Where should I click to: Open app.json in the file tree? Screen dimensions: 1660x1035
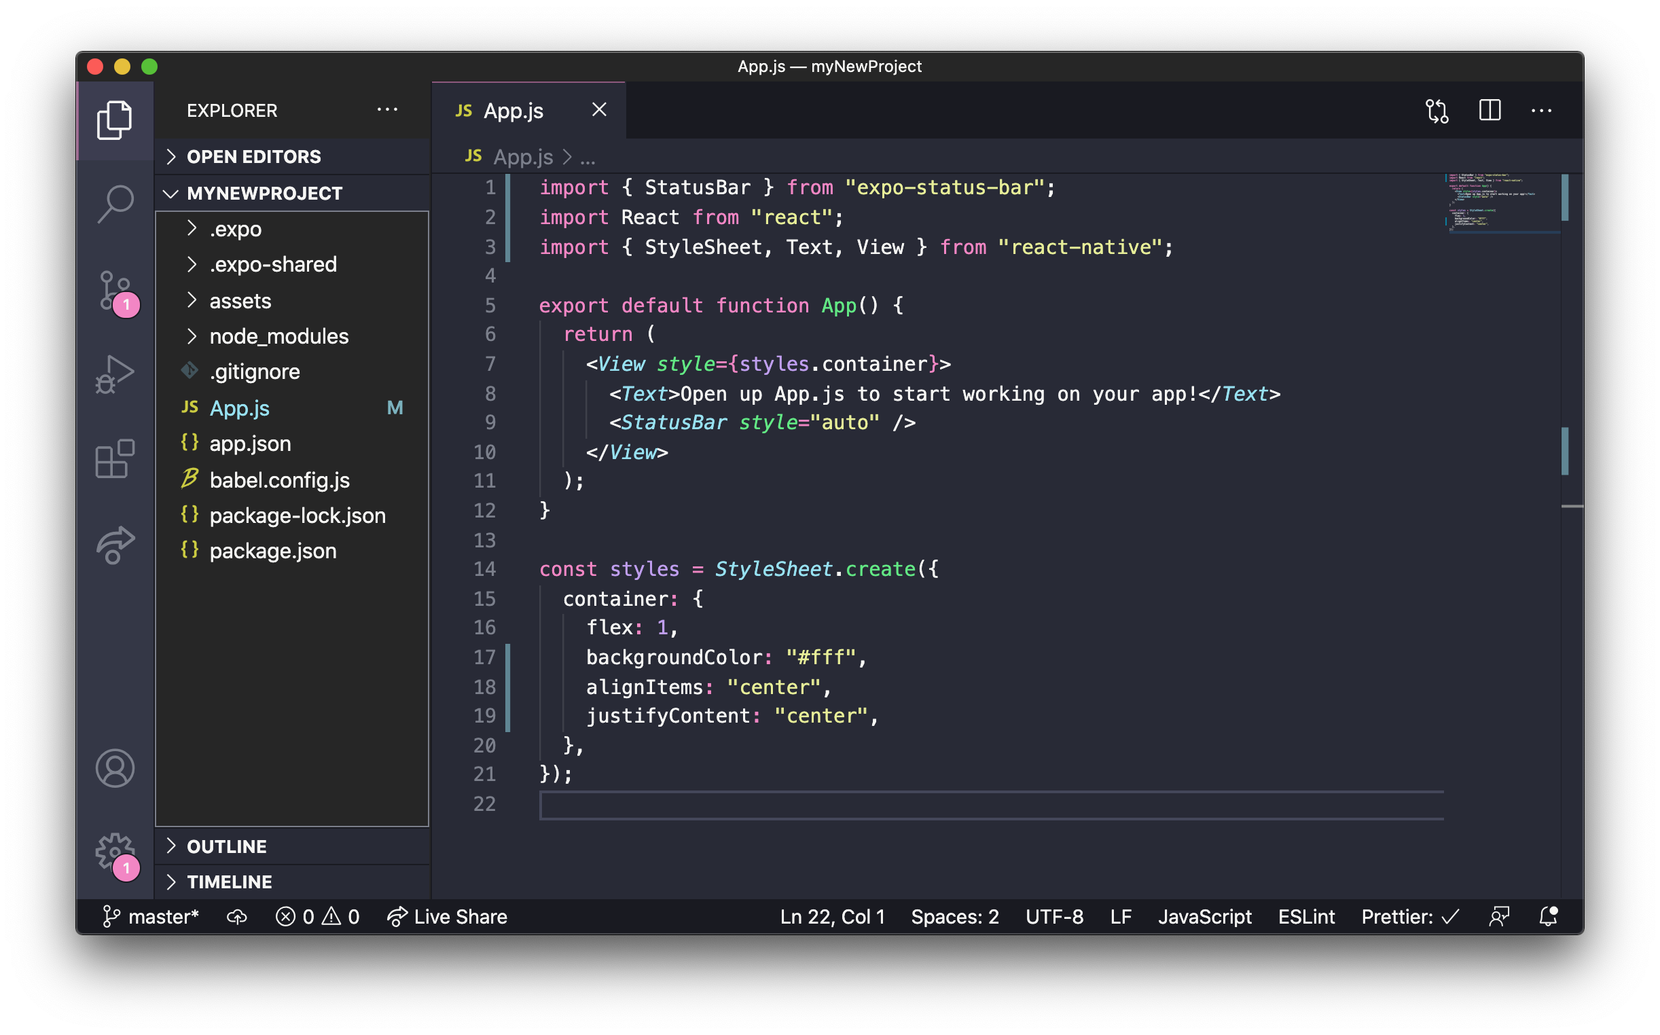coord(293,443)
